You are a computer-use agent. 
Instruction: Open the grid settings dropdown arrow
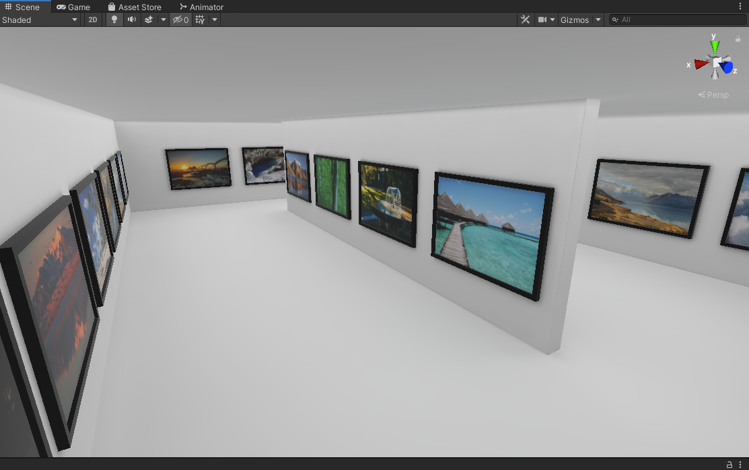(x=214, y=20)
